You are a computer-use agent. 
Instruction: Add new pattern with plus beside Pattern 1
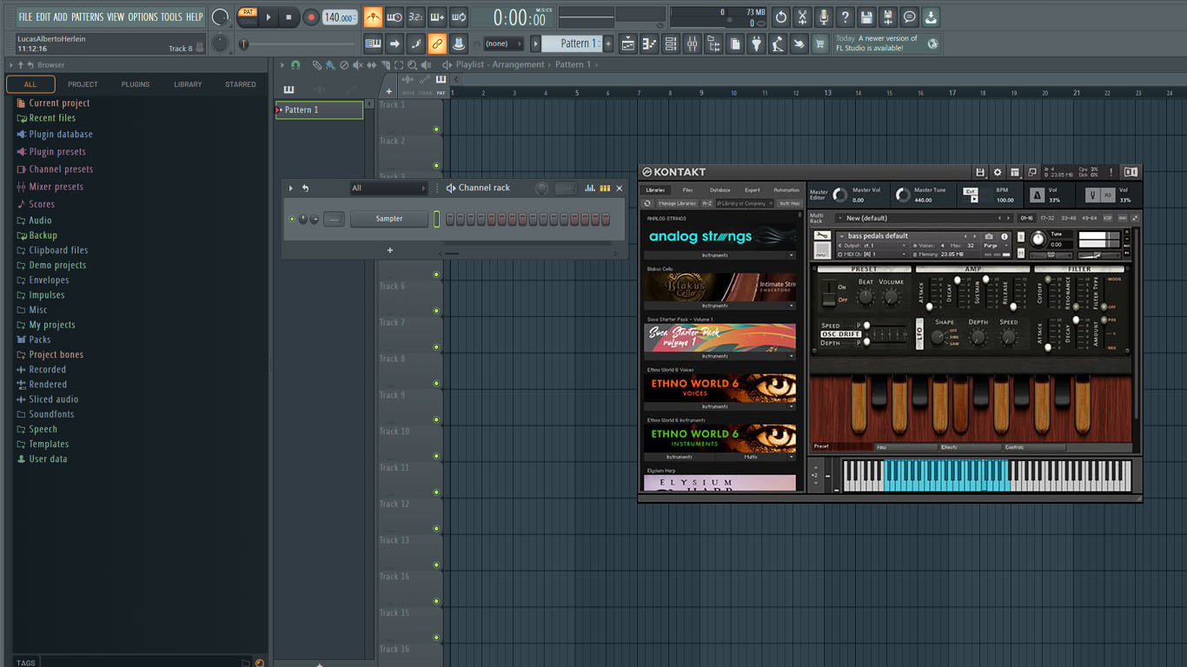607,43
